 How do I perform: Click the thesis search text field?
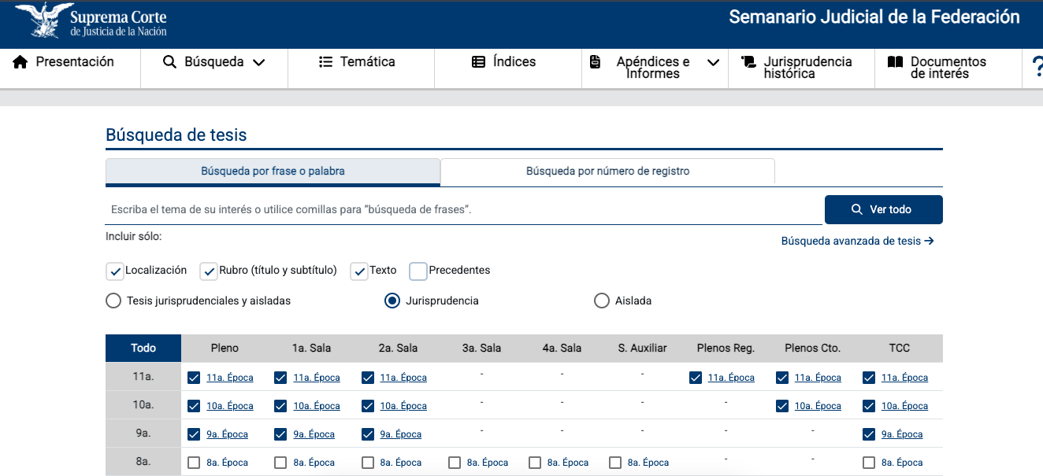(x=463, y=210)
